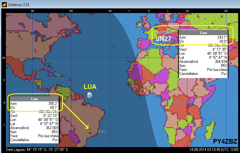Click the gray +PY4ZBZ station marker in Brazil

click(x=98, y=132)
